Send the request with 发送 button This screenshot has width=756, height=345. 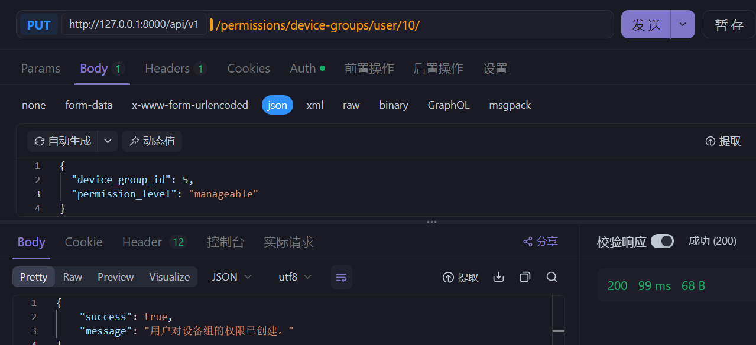(x=646, y=24)
